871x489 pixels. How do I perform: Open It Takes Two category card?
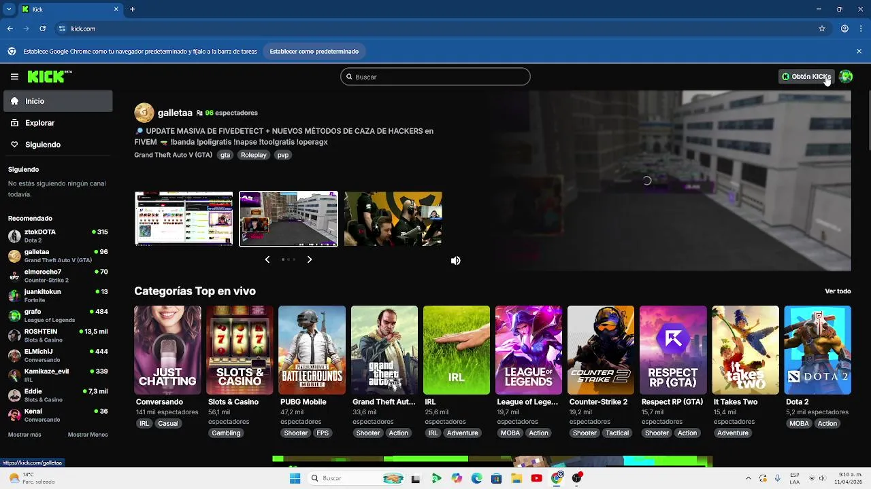(745, 350)
